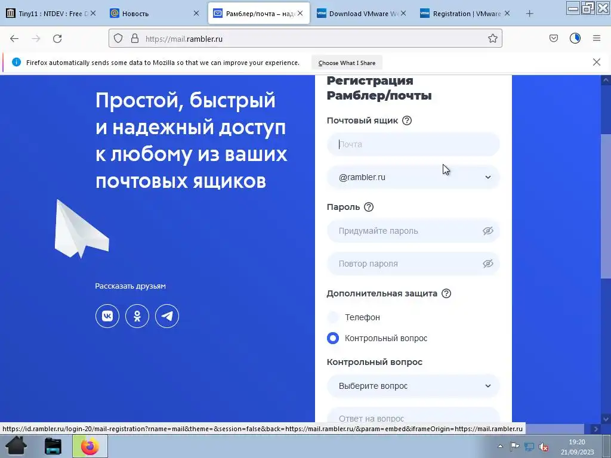
Task: Share via the Telegram icon
Action: tap(167, 316)
